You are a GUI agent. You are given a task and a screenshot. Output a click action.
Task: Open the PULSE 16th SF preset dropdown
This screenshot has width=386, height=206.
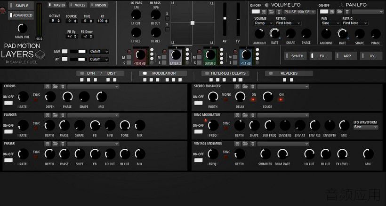click(x=299, y=12)
